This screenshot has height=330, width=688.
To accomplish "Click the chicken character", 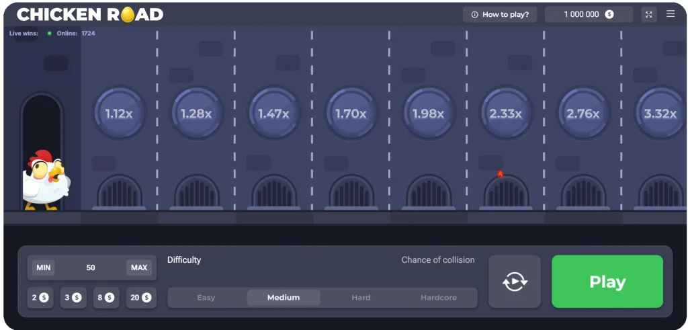I will point(46,180).
